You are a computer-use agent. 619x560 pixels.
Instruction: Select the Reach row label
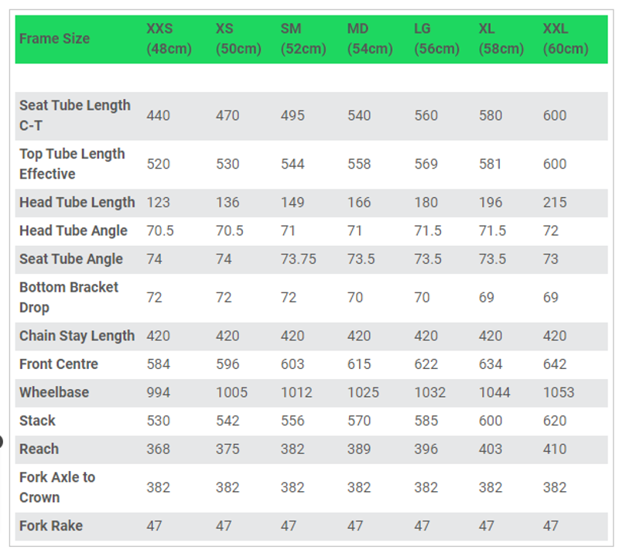click(x=39, y=449)
